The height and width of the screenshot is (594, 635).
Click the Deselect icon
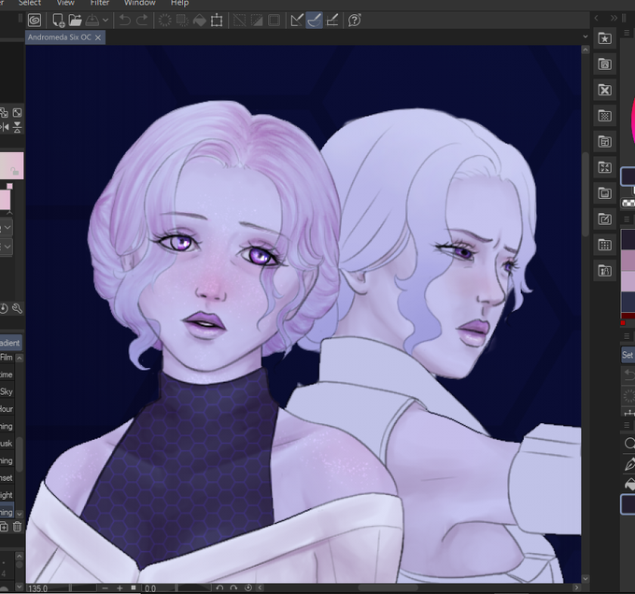239,20
